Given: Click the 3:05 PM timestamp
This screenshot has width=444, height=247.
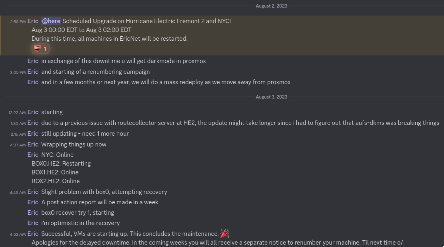Looking at the screenshot, I should click(18, 72).
